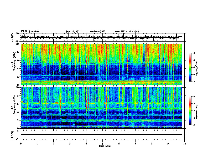
Task: Click the "9" tick on the Time axis
Action: coord(168,144)
